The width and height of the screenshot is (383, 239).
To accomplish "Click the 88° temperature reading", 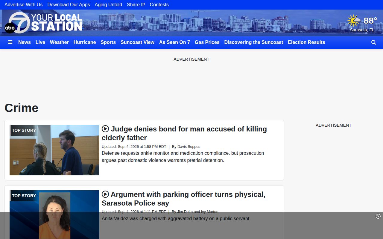I will (370, 21).
